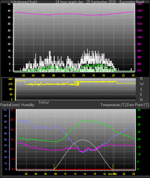Click the W compass direction label
This screenshot has width=150, height=178.
click(x=142, y=84)
